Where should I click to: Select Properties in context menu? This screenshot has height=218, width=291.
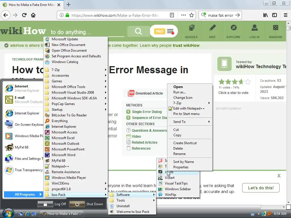[x=190, y=167]
